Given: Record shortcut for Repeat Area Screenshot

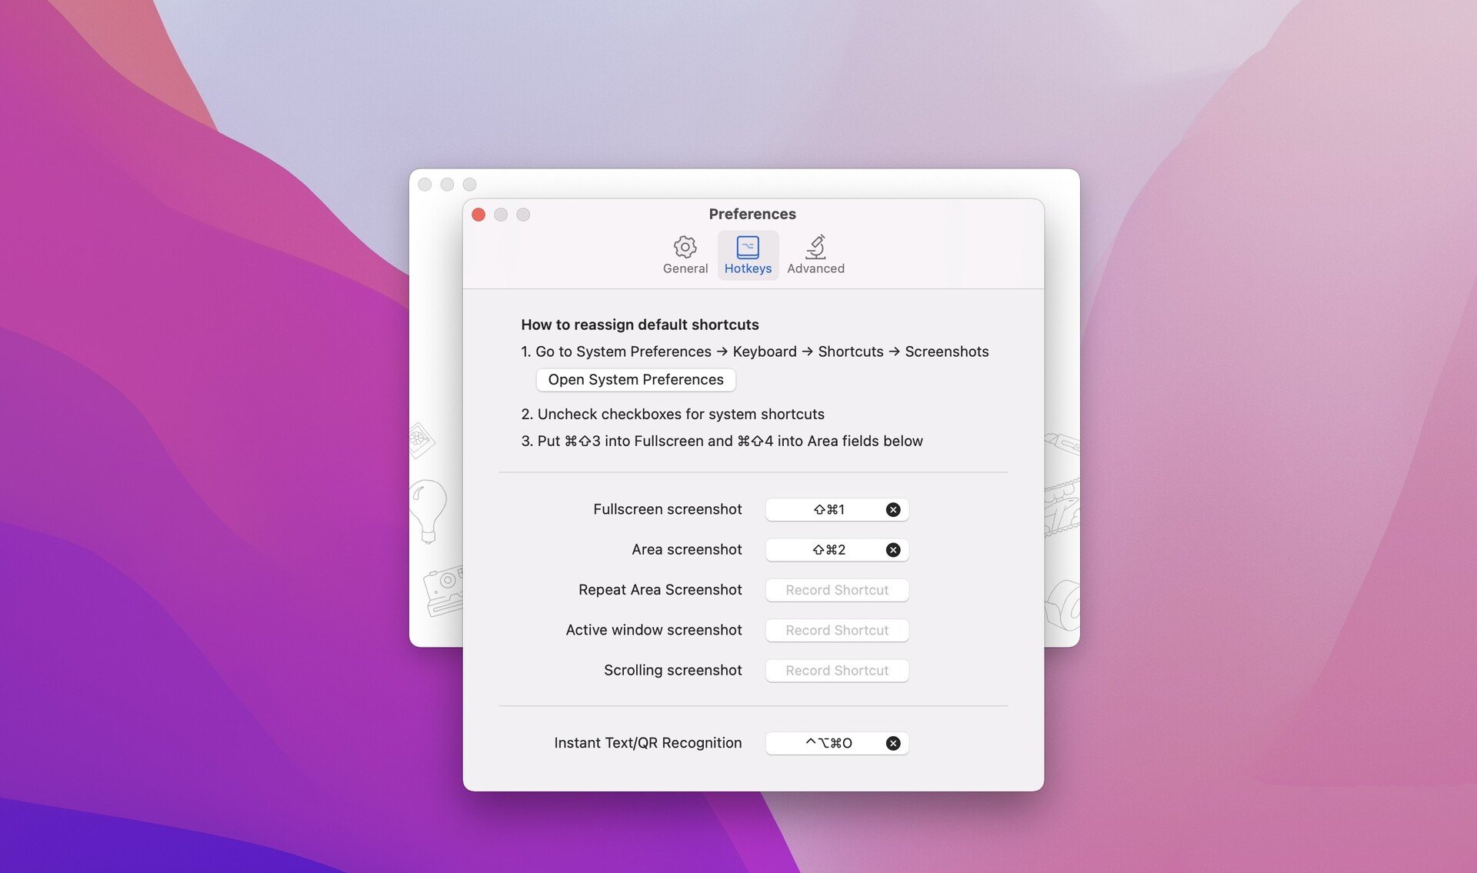Looking at the screenshot, I should point(837,590).
